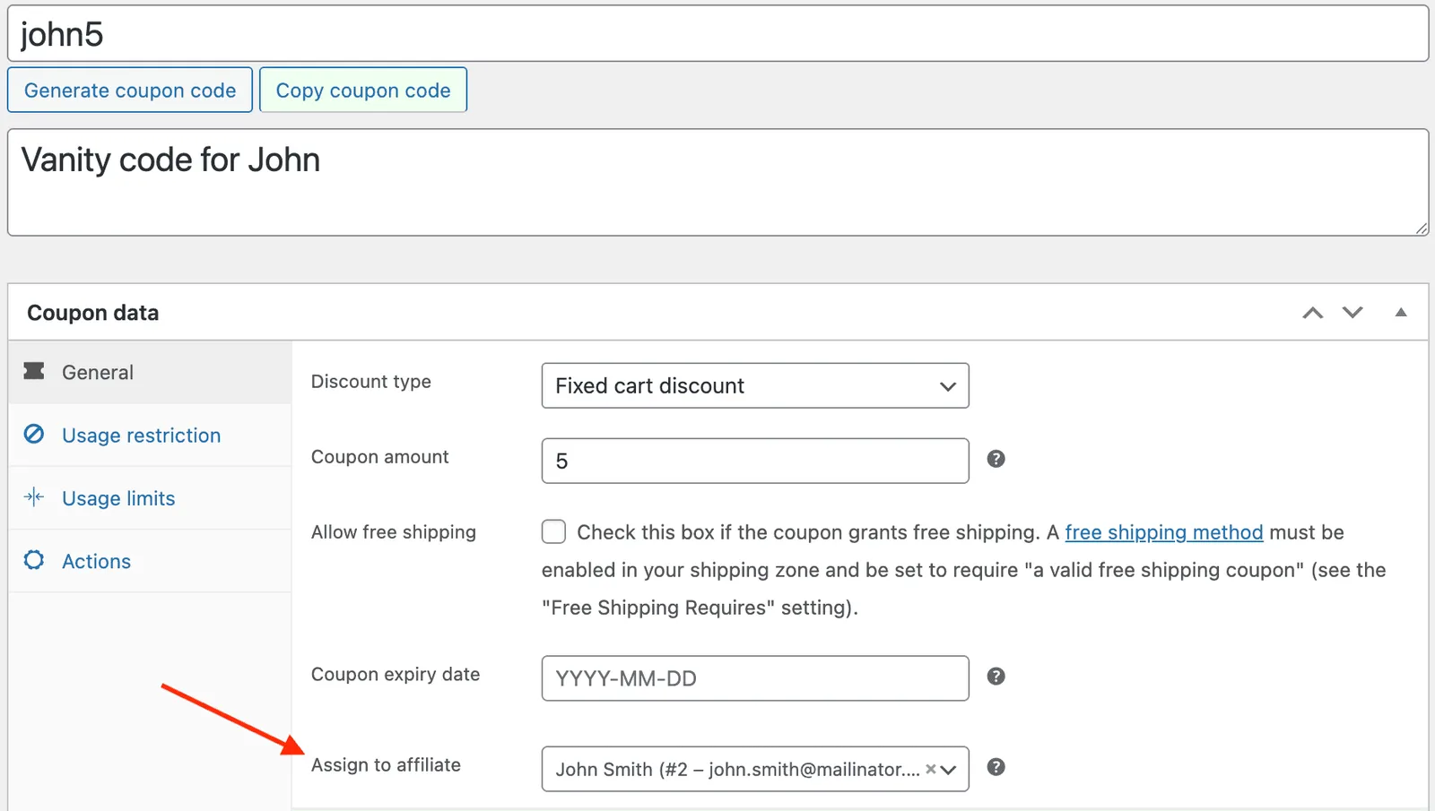The width and height of the screenshot is (1435, 811).
Task: Click the help icon beside Coupon amount
Action: click(x=996, y=459)
